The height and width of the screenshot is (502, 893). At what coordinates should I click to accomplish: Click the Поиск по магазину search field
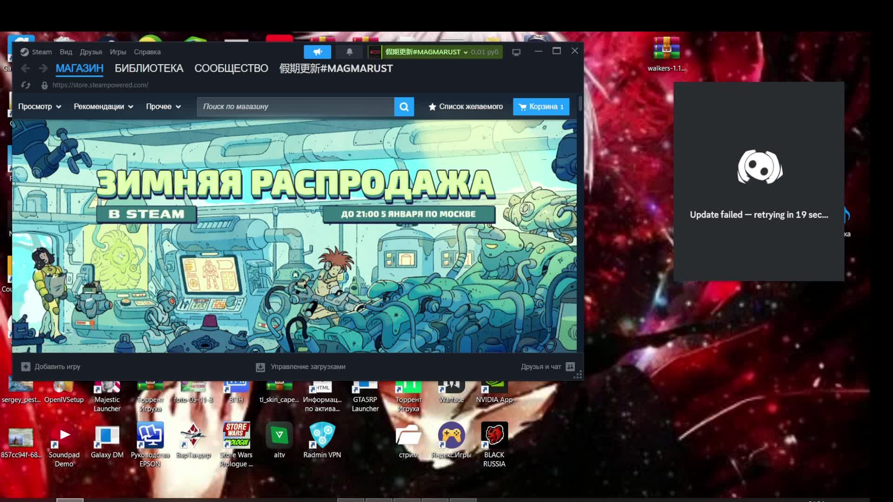coord(295,107)
